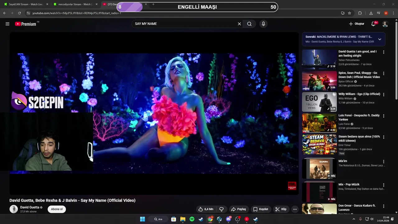Click the subscribe watermark on the video

coord(292,186)
